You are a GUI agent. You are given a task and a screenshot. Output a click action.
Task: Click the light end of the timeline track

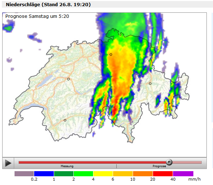187,162
